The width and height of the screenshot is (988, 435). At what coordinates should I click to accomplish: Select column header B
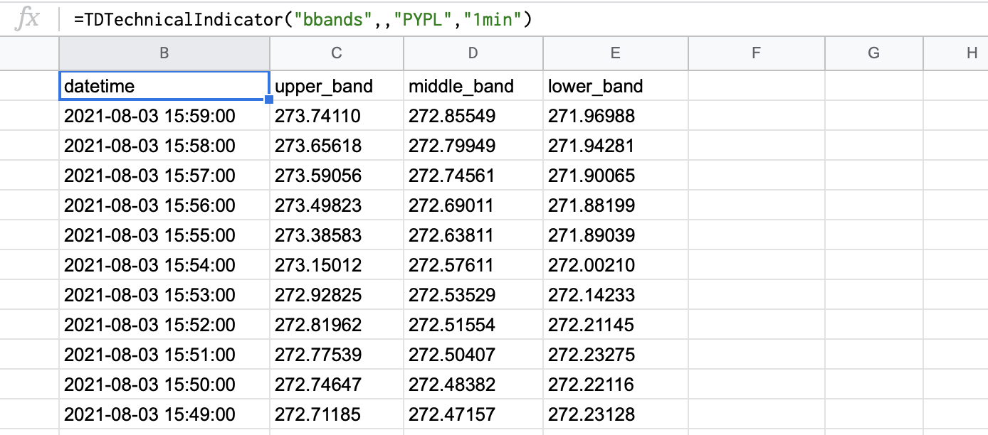click(164, 53)
